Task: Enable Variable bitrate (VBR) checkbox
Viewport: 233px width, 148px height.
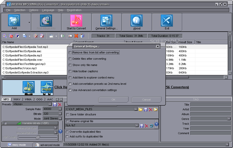Action: point(6,123)
